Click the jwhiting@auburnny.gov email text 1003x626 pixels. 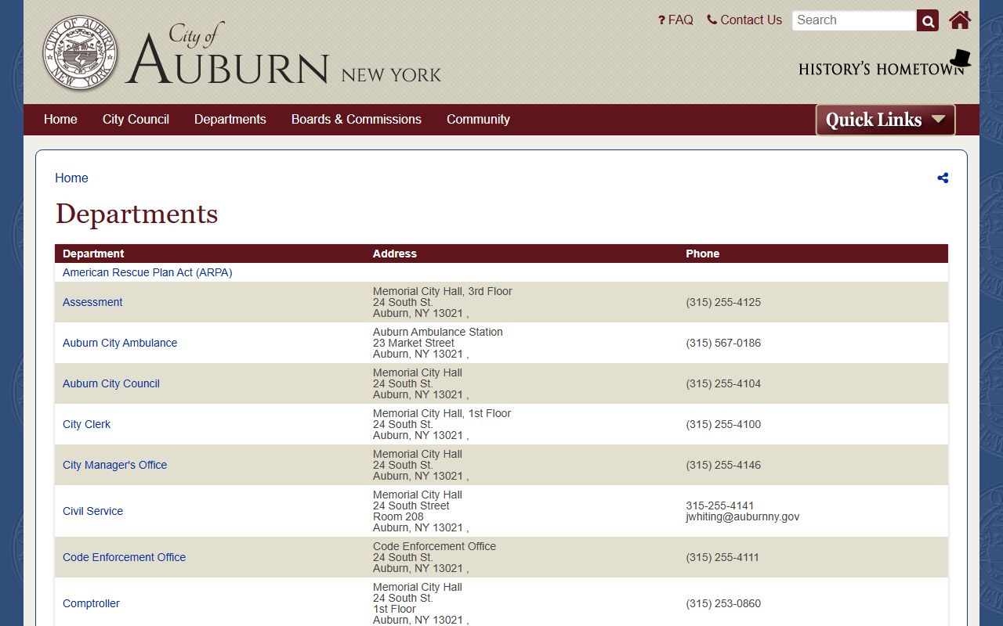(x=743, y=516)
